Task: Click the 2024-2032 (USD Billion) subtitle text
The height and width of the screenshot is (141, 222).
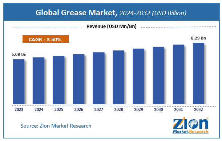Action: click(153, 13)
